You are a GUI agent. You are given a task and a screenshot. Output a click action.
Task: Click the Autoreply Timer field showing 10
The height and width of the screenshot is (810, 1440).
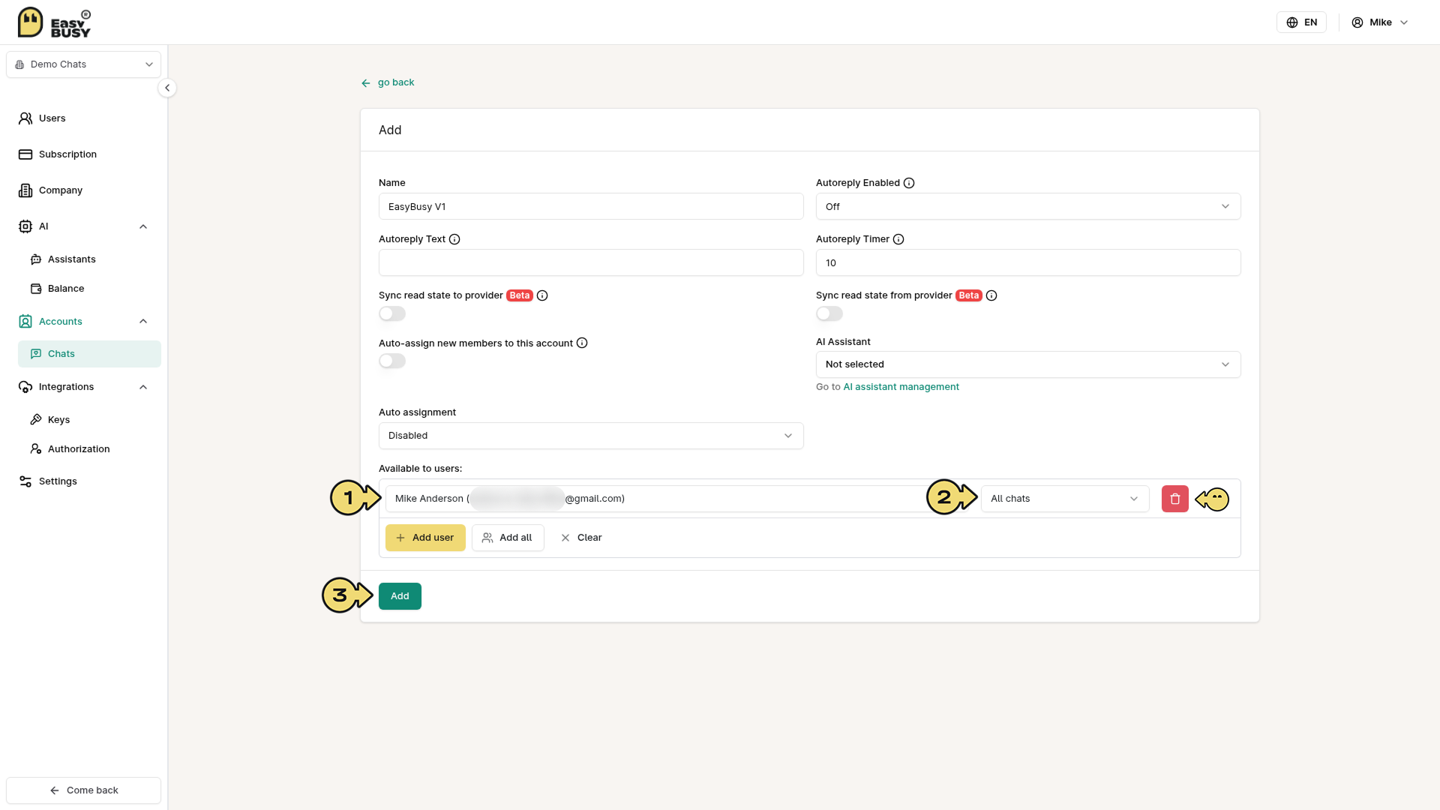pyautogui.click(x=1028, y=262)
